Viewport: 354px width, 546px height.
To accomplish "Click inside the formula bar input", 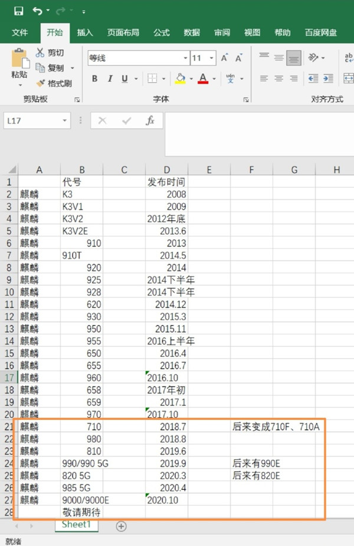I will coord(260,134).
